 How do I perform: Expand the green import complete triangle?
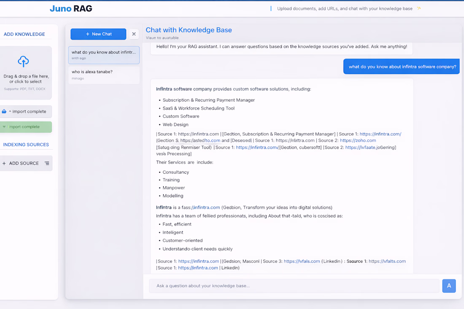(4, 127)
